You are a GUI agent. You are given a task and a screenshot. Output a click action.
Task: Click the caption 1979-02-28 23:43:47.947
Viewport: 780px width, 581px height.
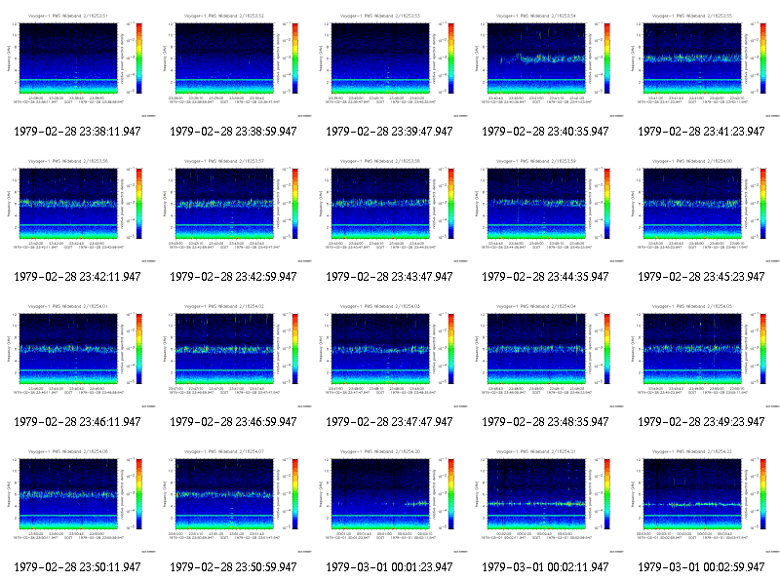click(x=389, y=277)
